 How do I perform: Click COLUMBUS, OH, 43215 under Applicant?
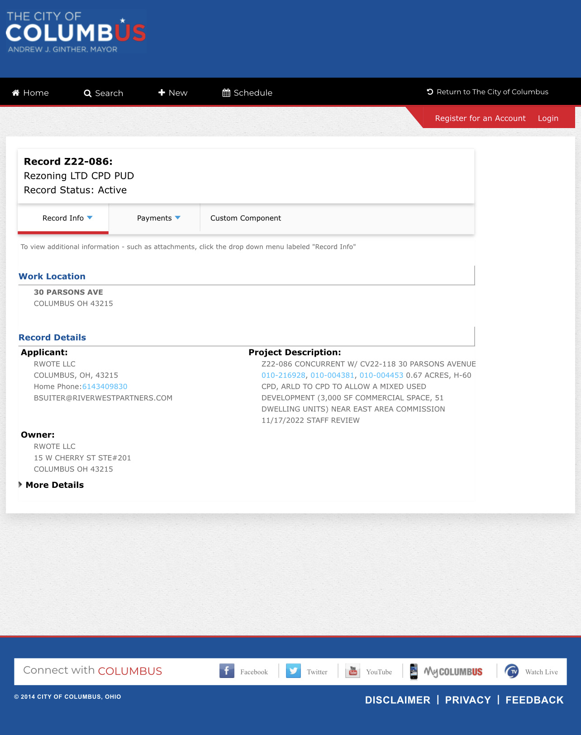(x=76, y=375)
